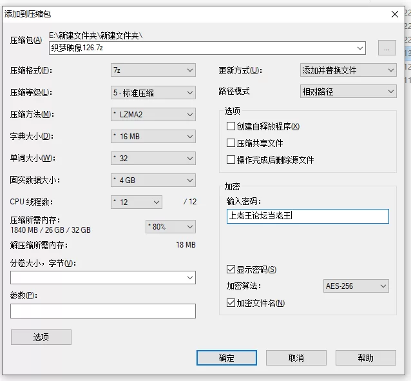Focus the parameters (参数) text field
This screenshot has width=411, height=381.
[x=103, y=311]
